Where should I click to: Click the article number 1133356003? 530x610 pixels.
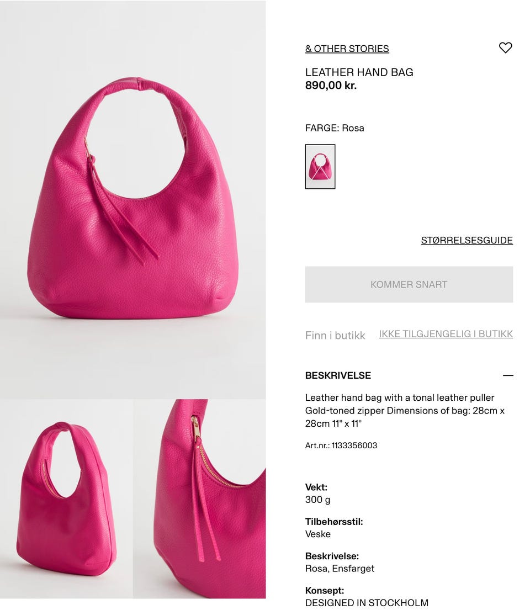(341, 445)
